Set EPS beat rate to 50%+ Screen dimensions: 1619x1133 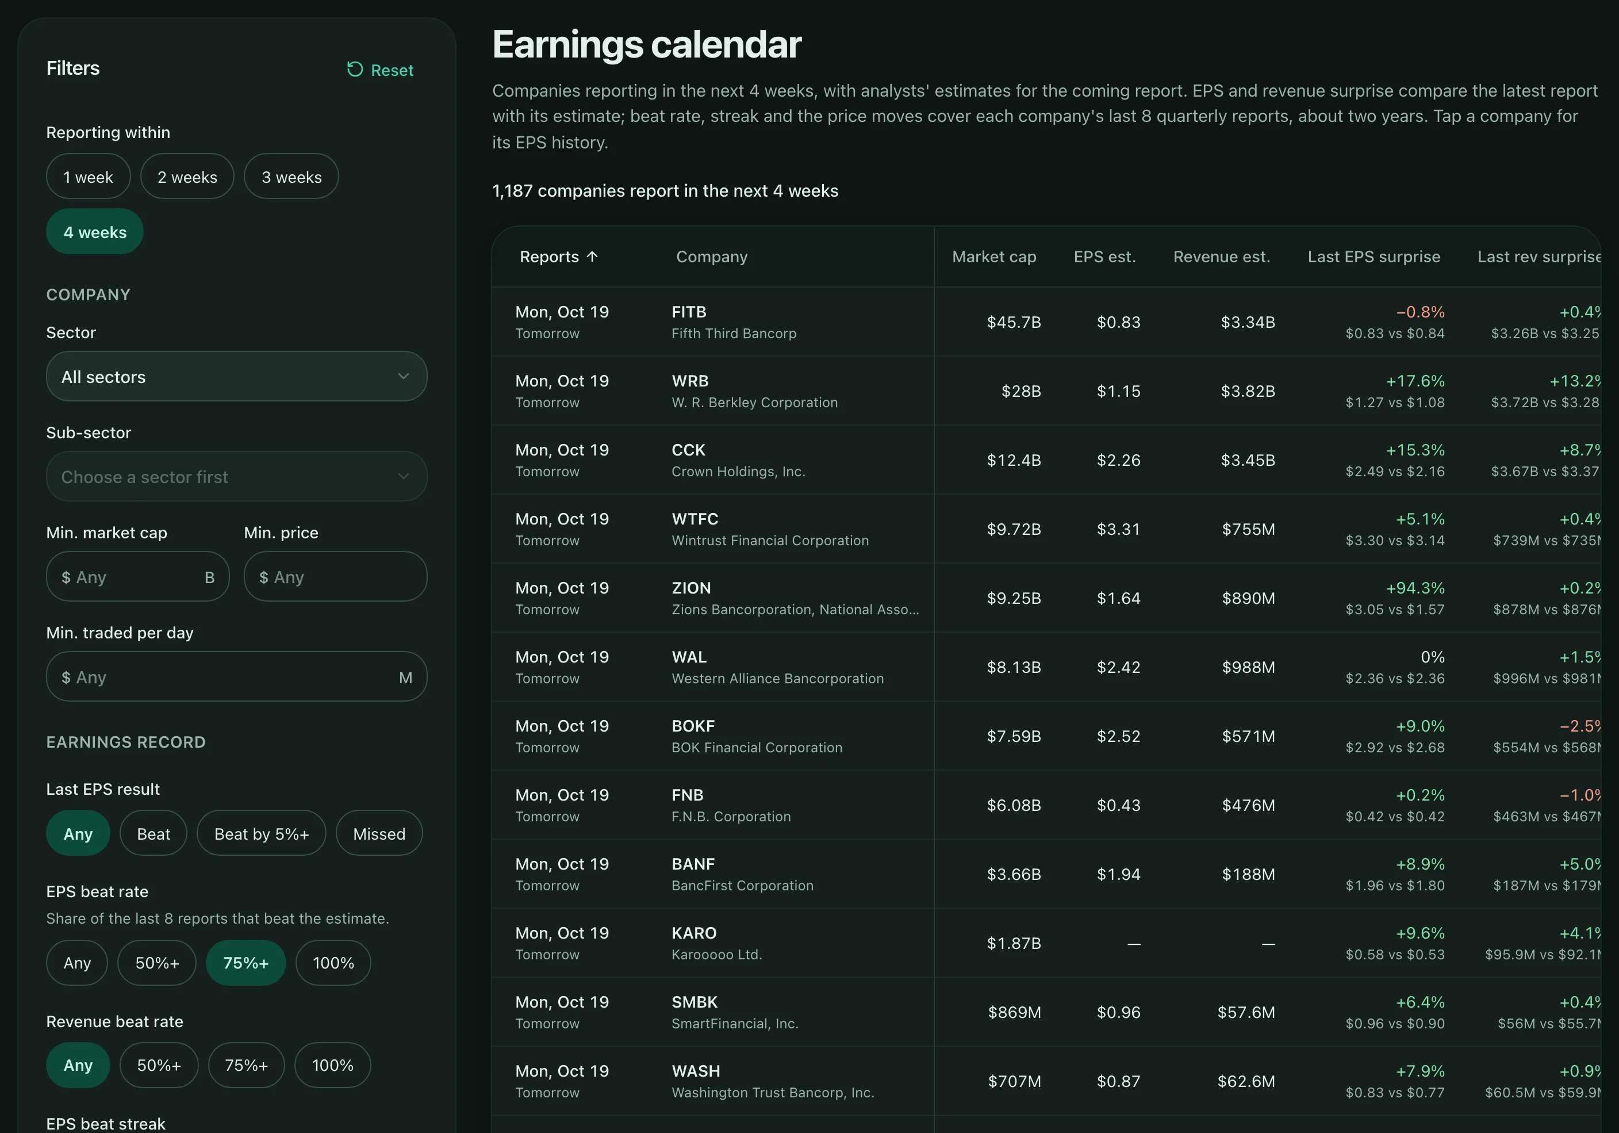coord(156,963)
